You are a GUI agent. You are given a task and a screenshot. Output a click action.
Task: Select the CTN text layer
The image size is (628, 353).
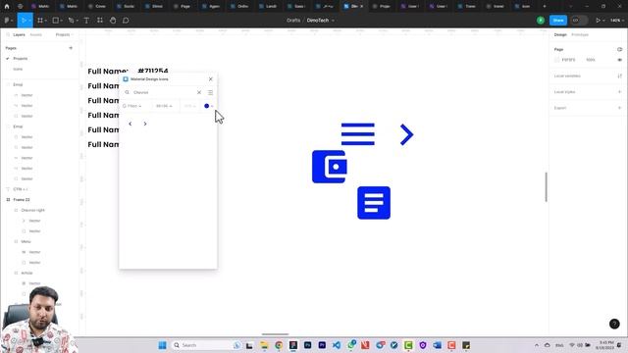(20, 189)
